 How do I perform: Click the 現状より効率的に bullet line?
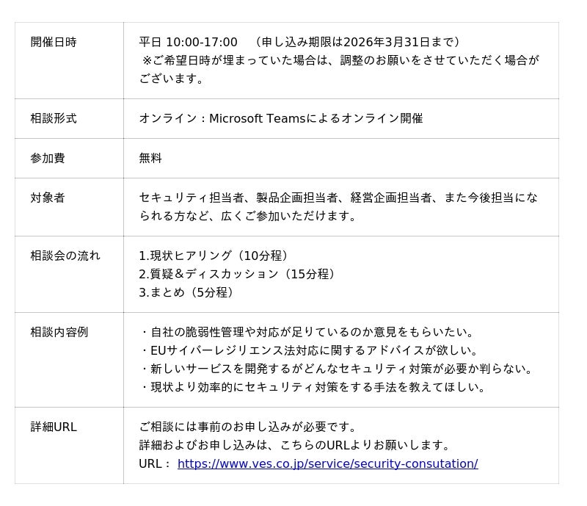coord(315,387)
